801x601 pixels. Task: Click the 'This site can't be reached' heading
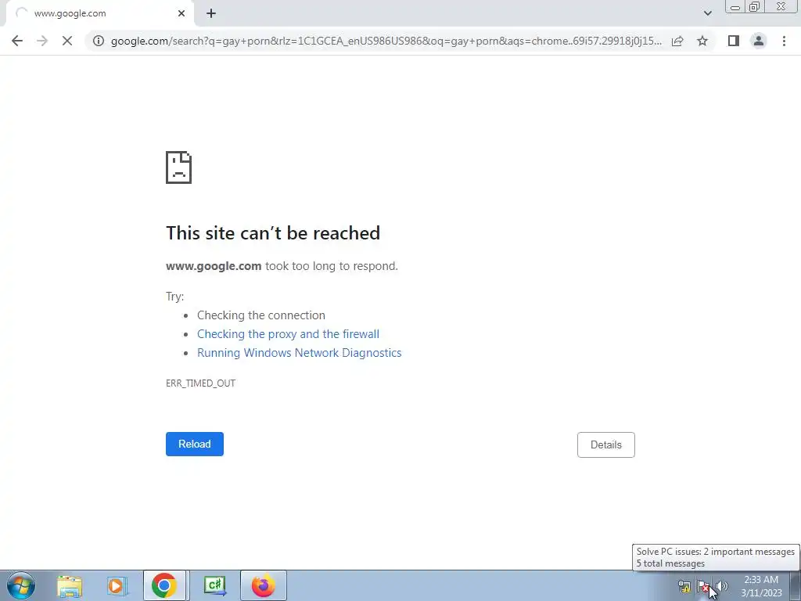(x=273, y=233)
